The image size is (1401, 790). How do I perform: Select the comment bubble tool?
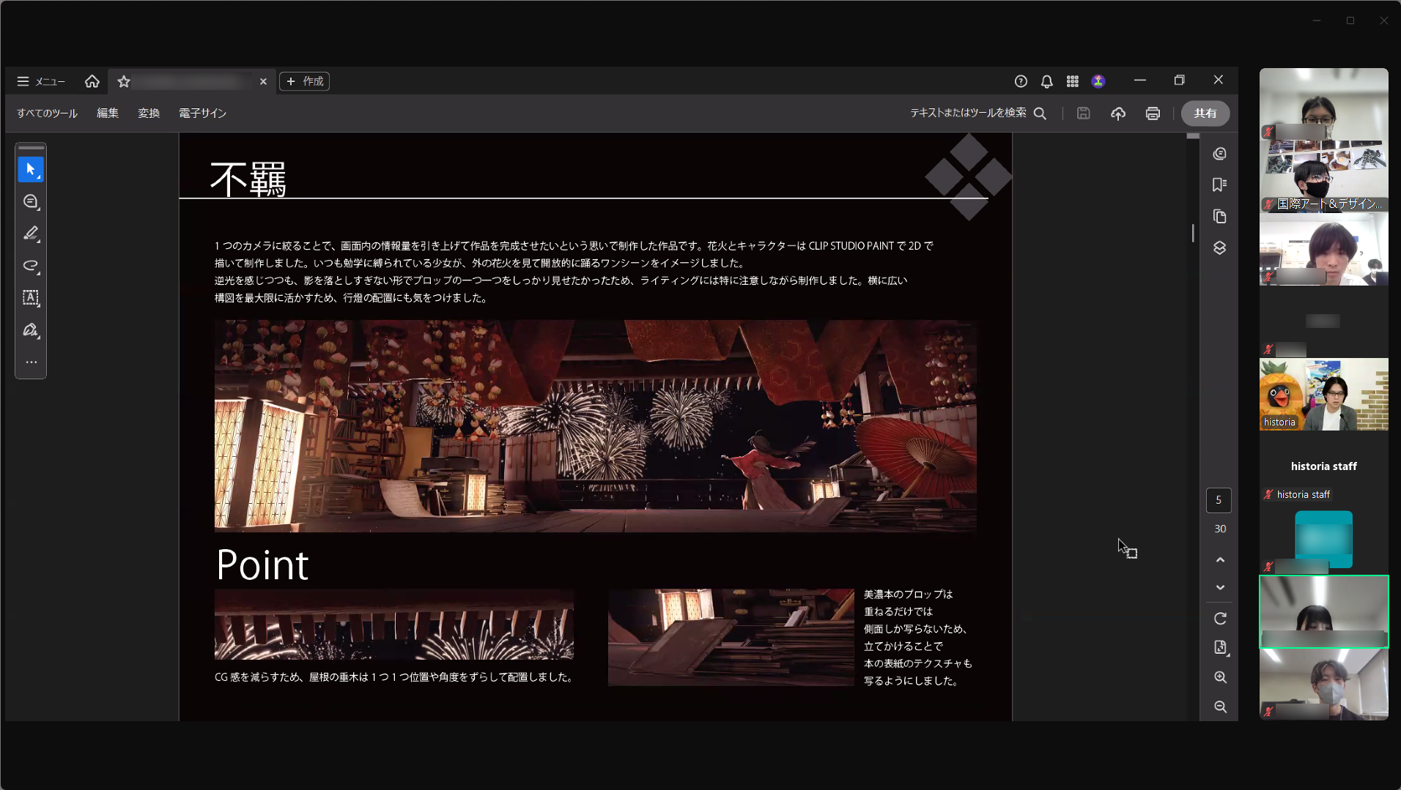click(x=31, y=201)
